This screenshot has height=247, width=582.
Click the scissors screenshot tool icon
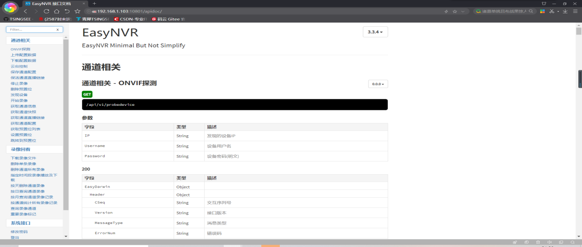click(552, 11)
